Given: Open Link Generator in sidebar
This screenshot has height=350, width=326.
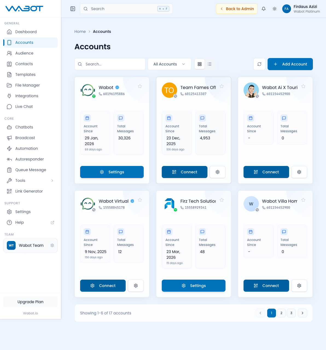Looking at the screenshot, I should tap(30, 191).
